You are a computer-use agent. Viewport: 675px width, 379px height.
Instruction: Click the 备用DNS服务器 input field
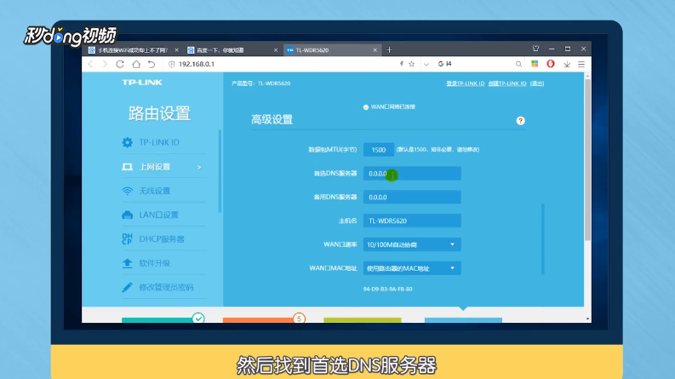tap(412, 198)
